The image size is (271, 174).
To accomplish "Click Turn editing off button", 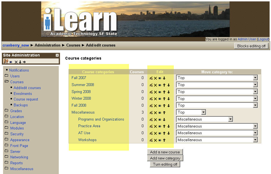I will tap(165, 164).
